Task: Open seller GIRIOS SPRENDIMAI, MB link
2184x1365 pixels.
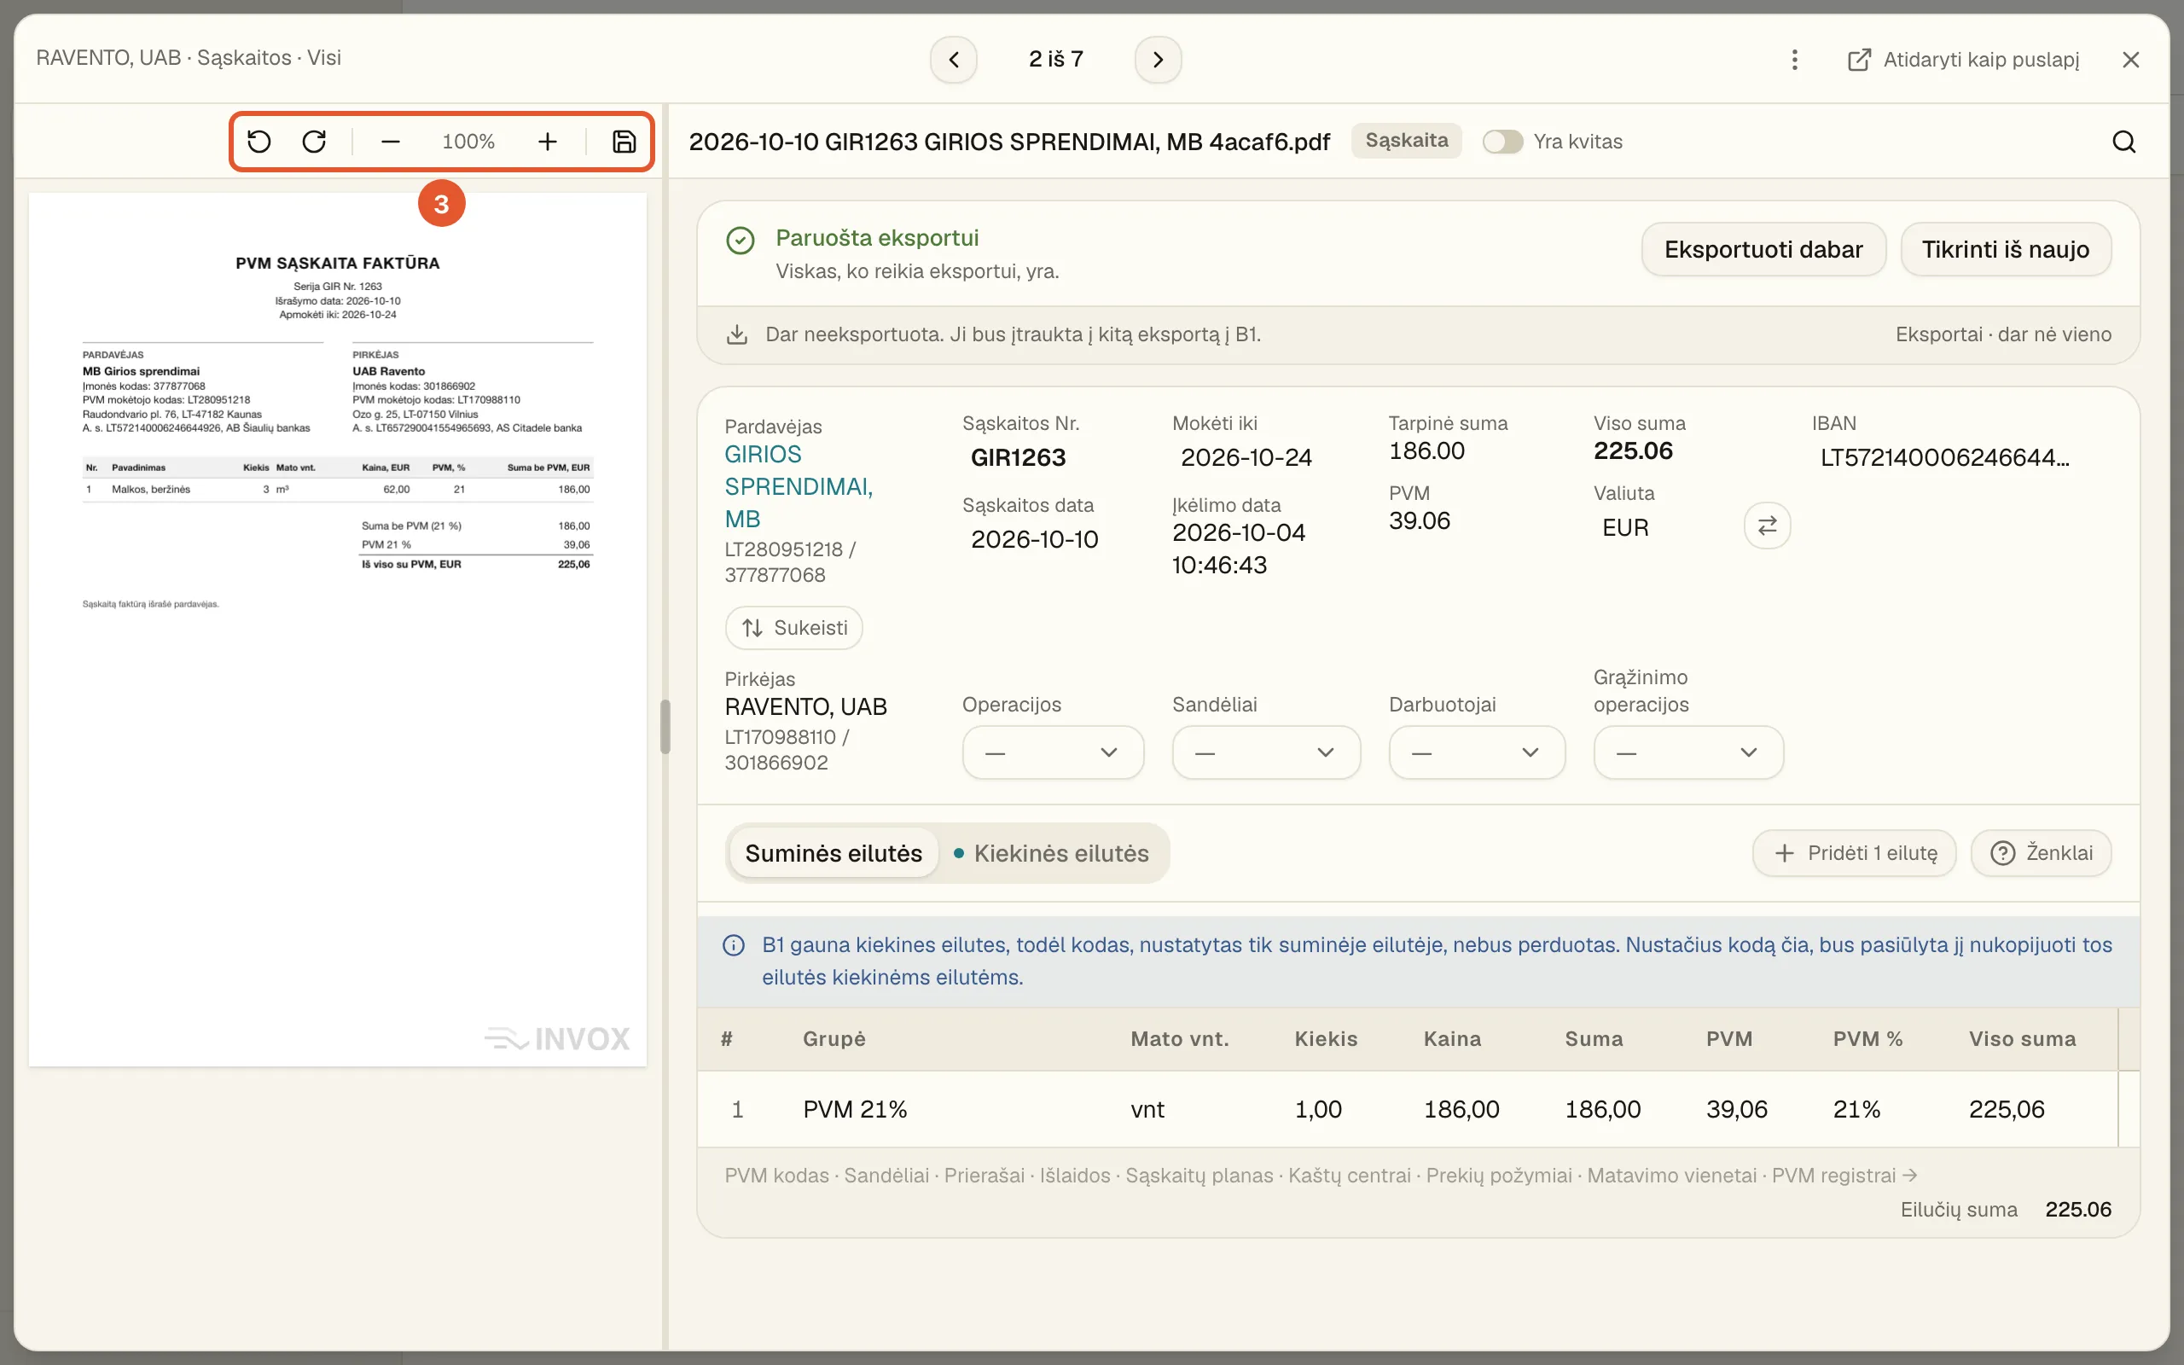Action: tap(799, 486)
